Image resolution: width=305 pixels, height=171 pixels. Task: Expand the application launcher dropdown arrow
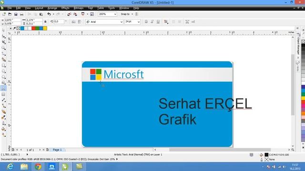(87, 14)
